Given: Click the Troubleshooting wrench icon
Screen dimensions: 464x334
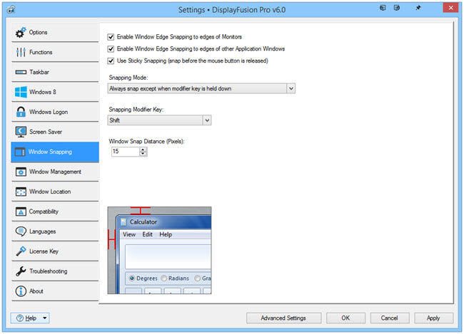Looking at the screenshot, I should point(21,271).
